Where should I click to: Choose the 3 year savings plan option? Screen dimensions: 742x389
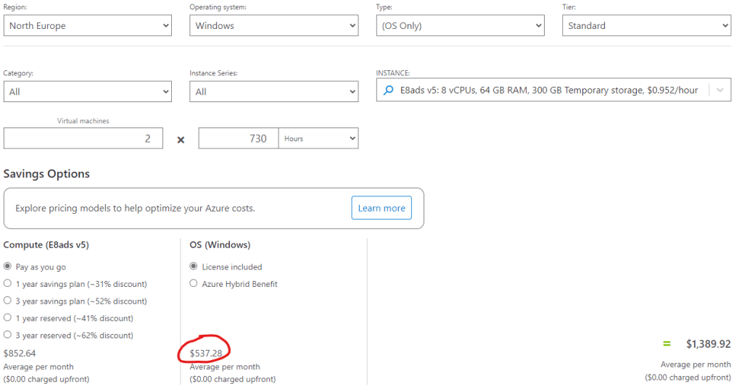[x=8, y=301]
